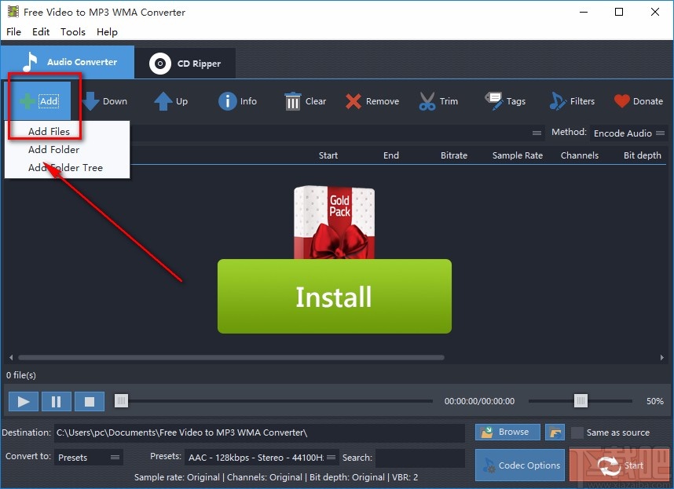Screen dimensions: 674x489
Task: Click the playback position slider handle
Action: [121, 401]
